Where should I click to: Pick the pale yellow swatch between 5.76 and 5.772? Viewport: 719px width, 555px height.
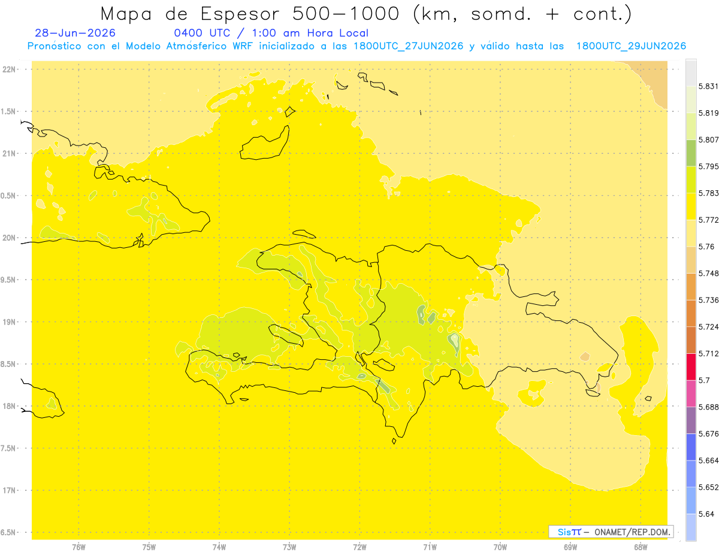pyautogui.click(x=691, y=233)
